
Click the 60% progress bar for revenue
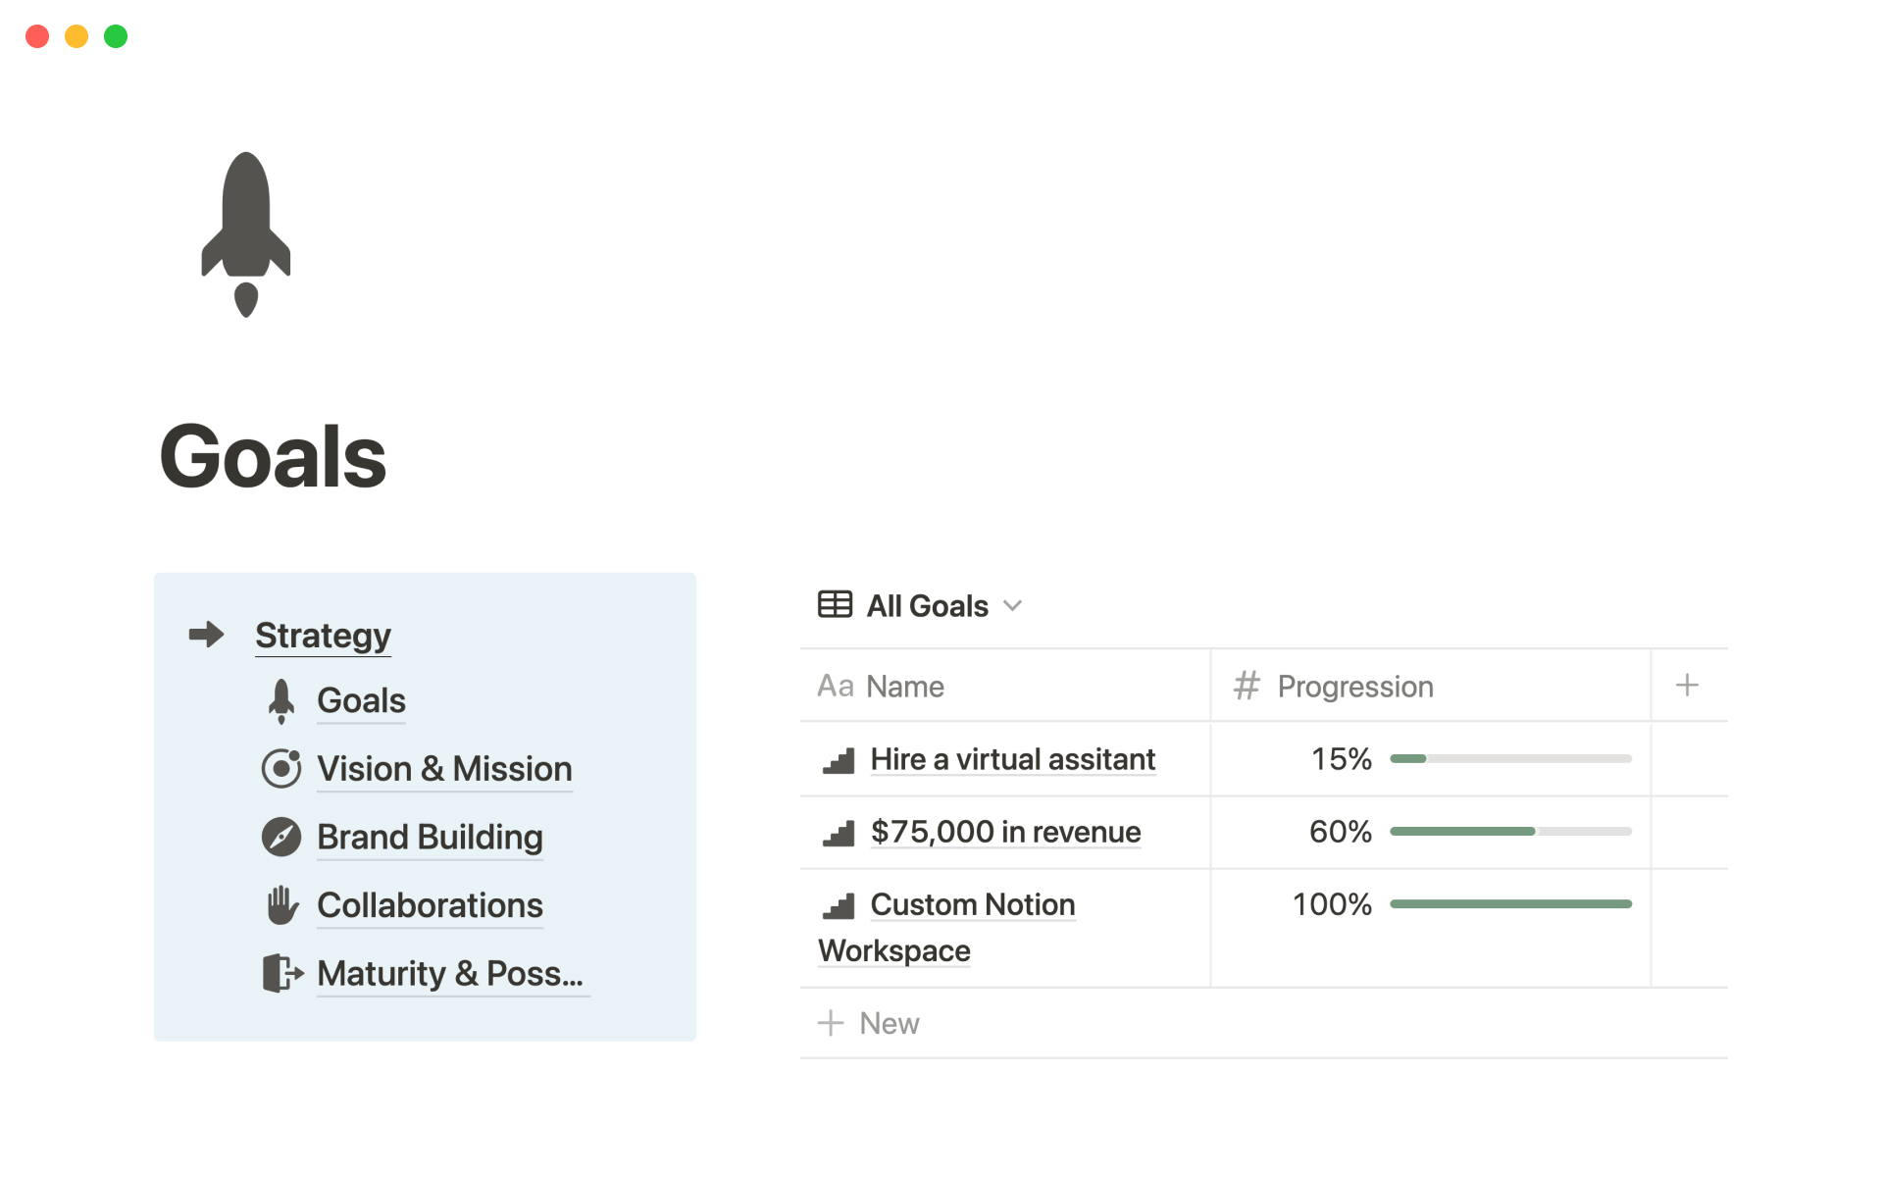[1510, 832]
